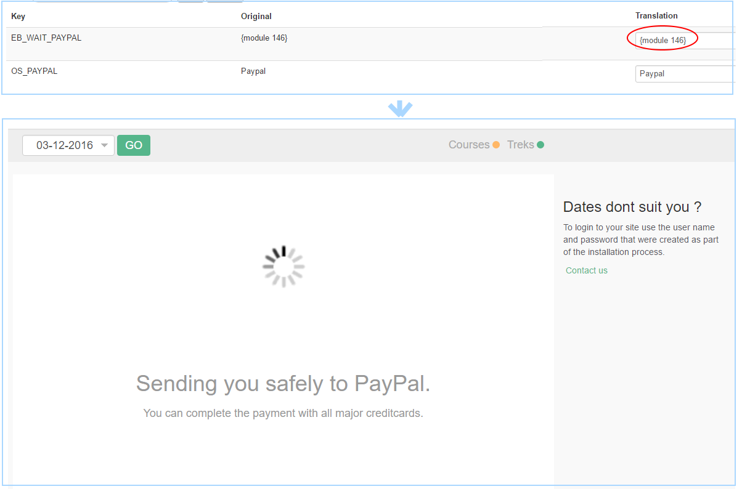Click the orange Courses legend dot
Screen dimensions: 742x489
tap(495, 145)
